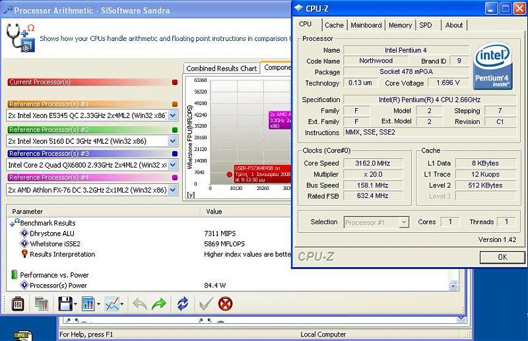Open the Mainboard tab in CPU-Z

pos(366,25)
